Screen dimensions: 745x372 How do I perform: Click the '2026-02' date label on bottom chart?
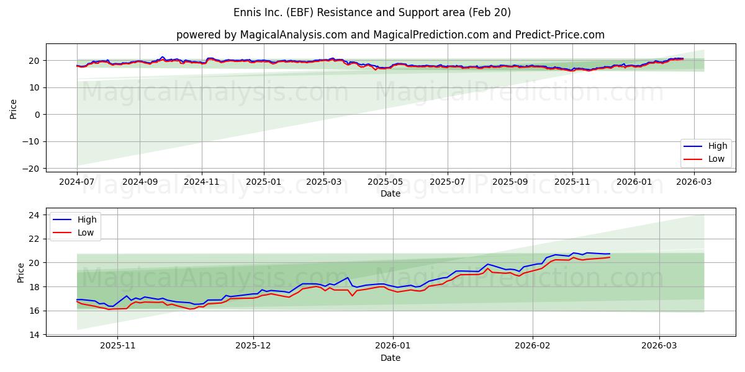(533, 347)
